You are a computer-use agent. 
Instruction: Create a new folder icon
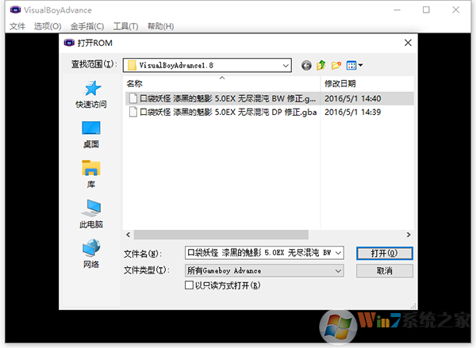[336, 65]
